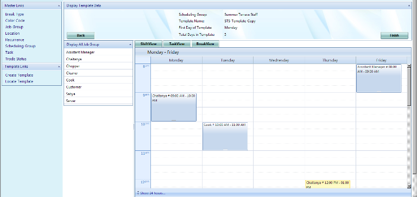This screenshot has width=417, height=197.
Task: Open the Break Type link
Action: coord(14,14)
